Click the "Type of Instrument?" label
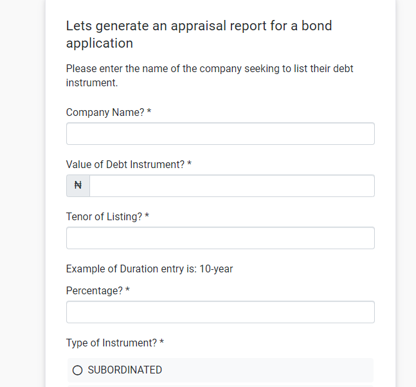 point(111,343)
